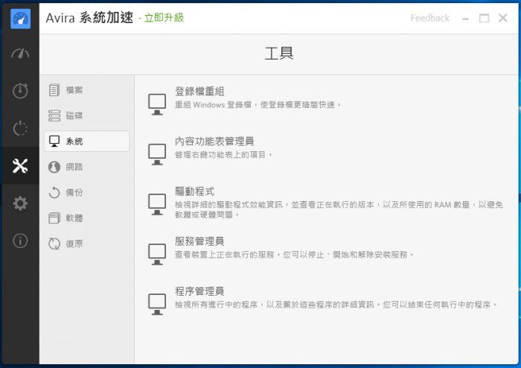This screenshot has width=521, height=368.
Task: Open the power cleaner dotted-circle sidebar icon
Action: [x=20, y=128]
